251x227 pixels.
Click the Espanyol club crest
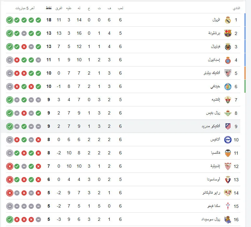tap(228, 60)
